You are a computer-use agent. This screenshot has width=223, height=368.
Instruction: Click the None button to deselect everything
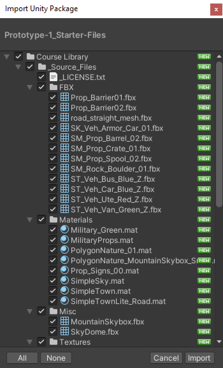pos(56,358)
